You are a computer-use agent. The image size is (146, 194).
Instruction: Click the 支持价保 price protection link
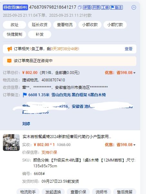click(x=49, y=152)
